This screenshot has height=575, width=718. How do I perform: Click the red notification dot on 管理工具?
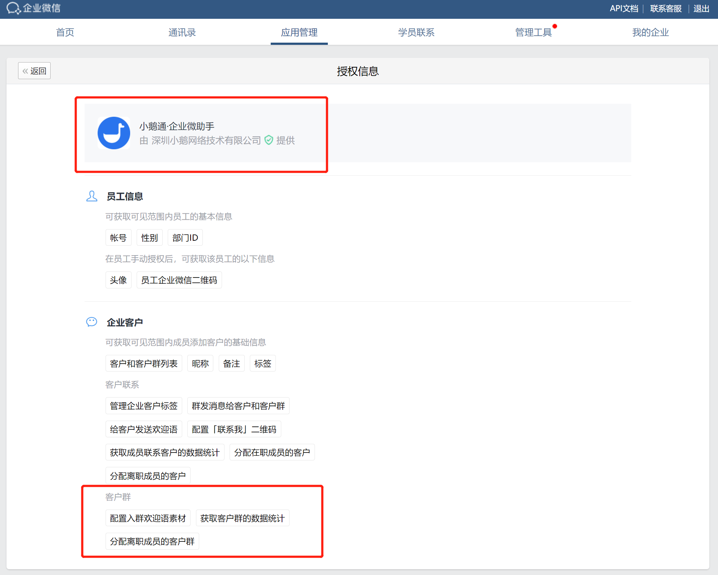(x=555, y=26)
